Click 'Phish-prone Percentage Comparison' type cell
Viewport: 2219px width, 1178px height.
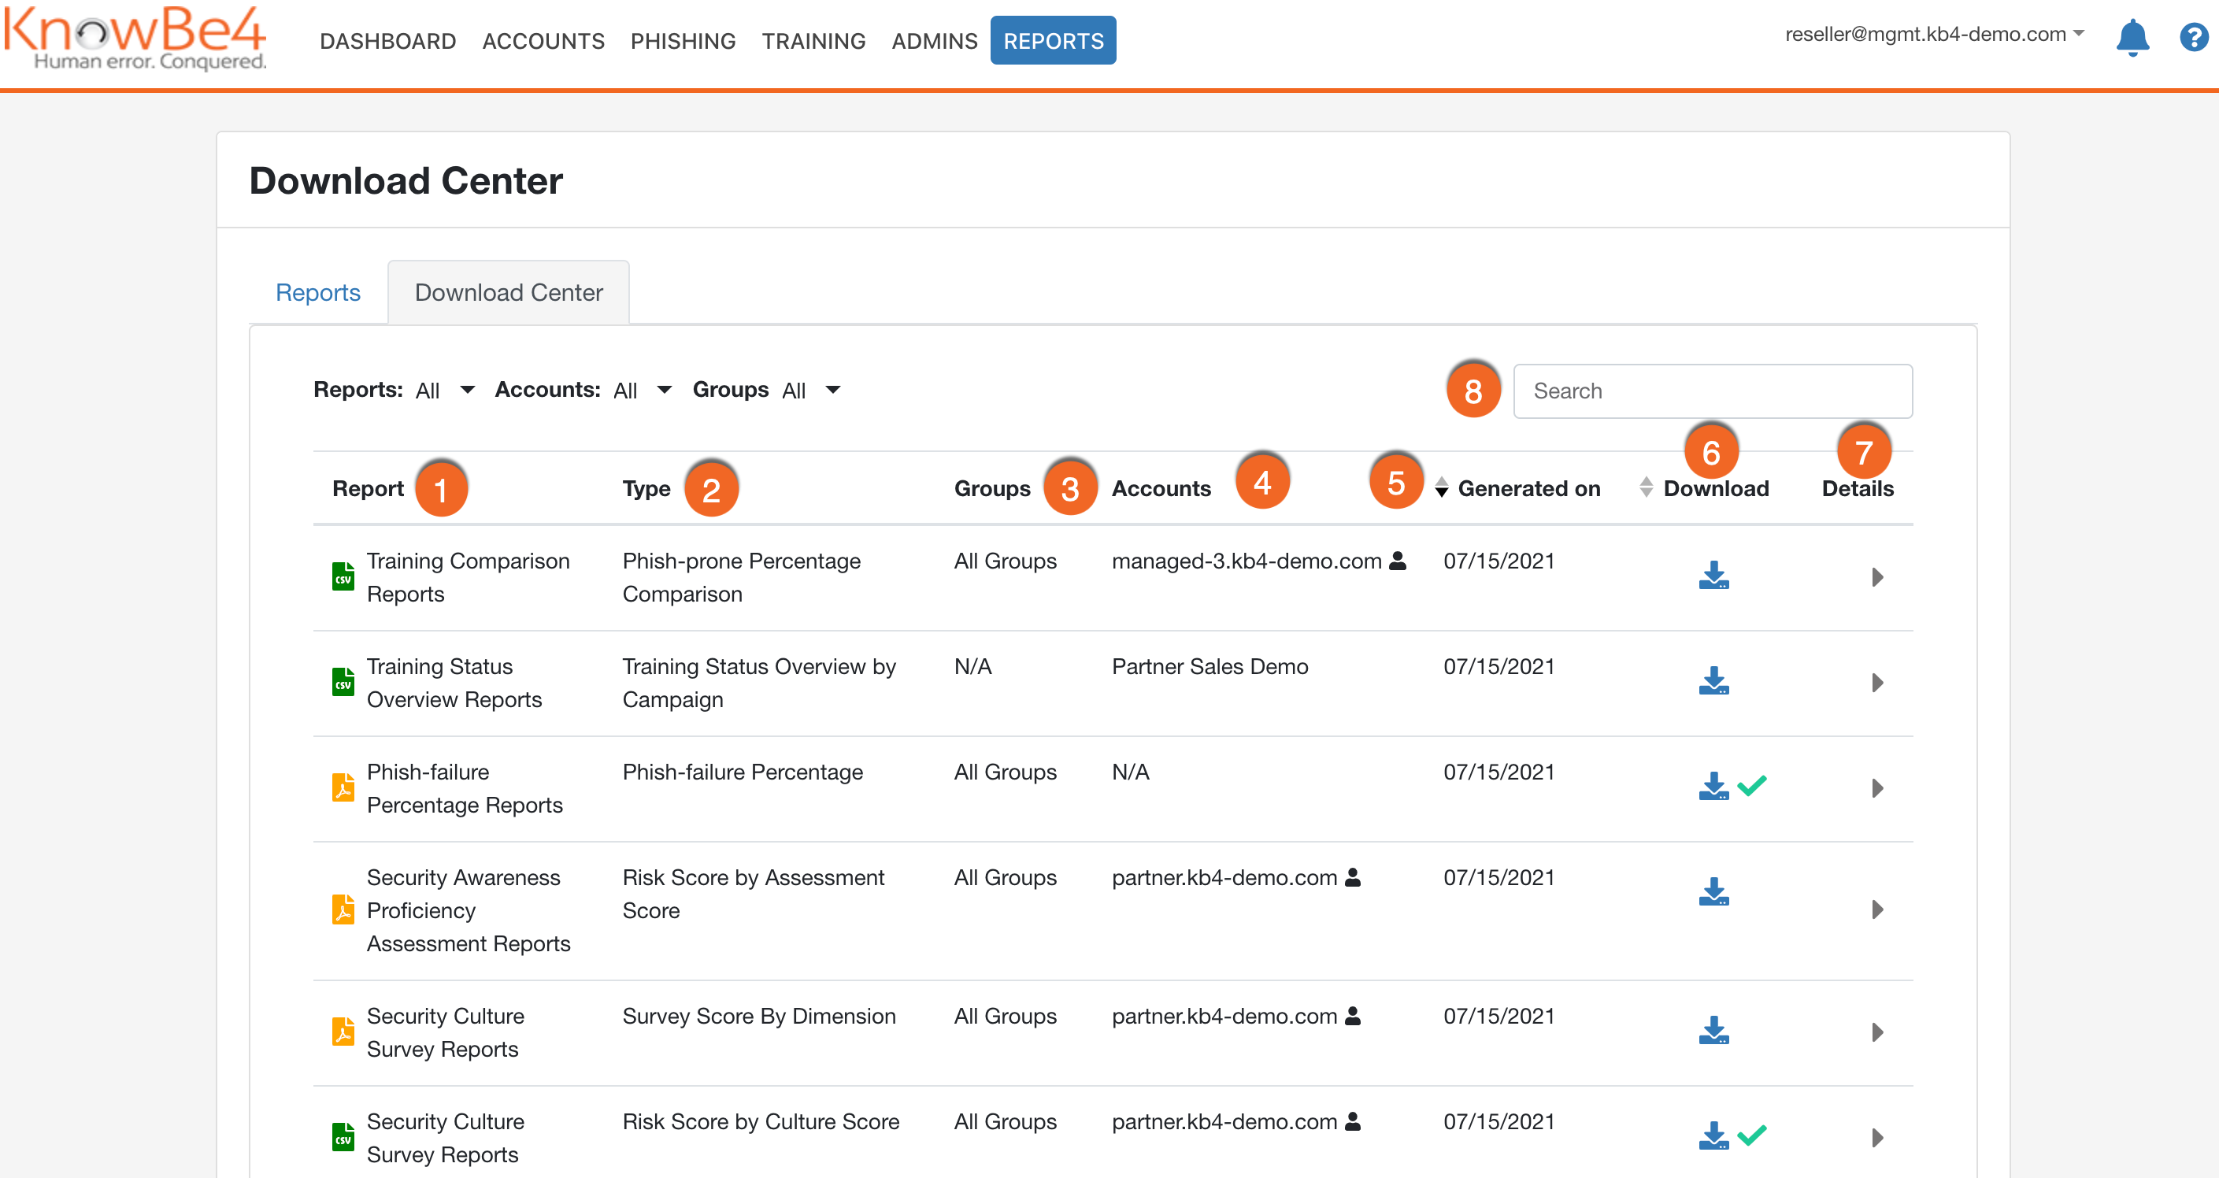(x=741, y=577)
